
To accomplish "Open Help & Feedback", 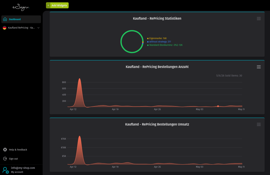I will (x=18, y=150).
